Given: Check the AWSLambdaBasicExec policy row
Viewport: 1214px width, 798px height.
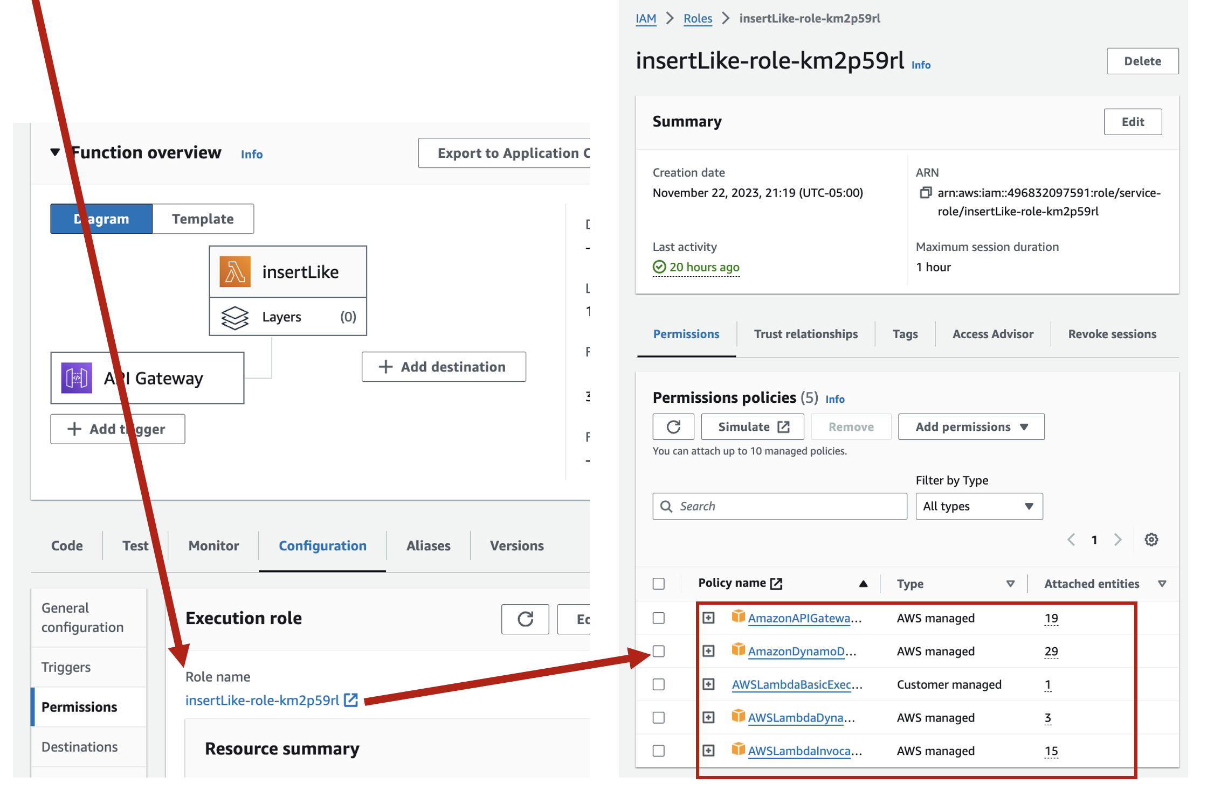Looking at the screenshot, I should pyautogui.click(x=659, y=684).
